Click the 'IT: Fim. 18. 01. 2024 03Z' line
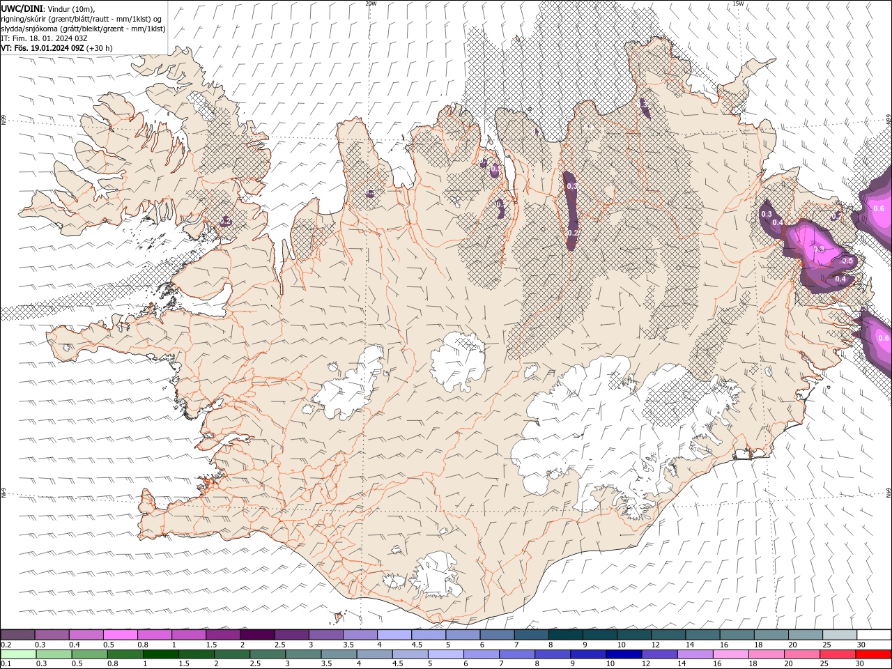The width and height of the screenshot is (892, 669). 44,38
